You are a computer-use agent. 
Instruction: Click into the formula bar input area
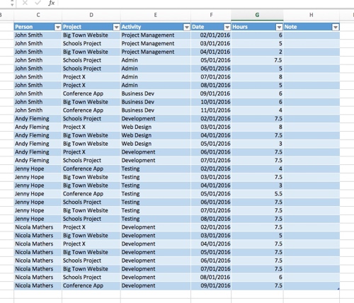(x=205, y=3)
